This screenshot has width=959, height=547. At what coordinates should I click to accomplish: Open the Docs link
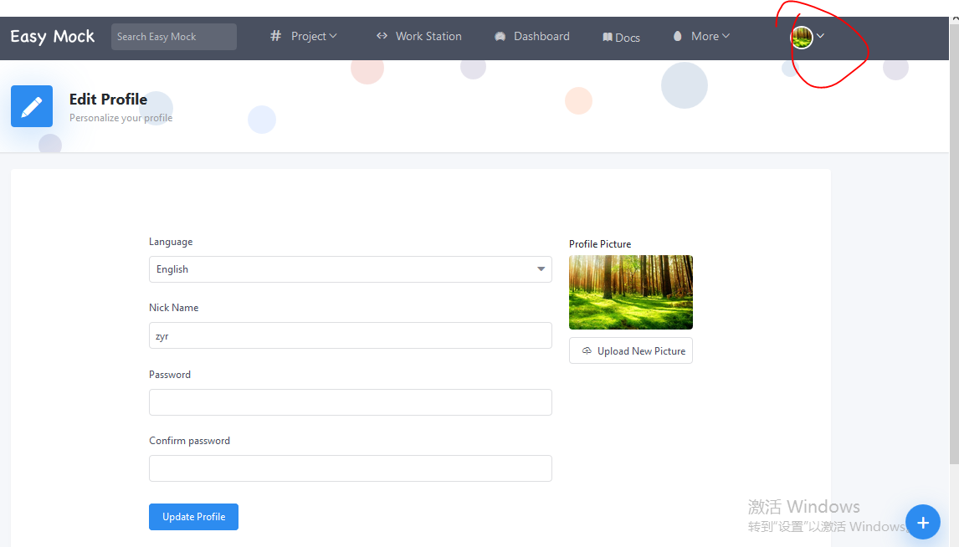click(x=627, y=36)
